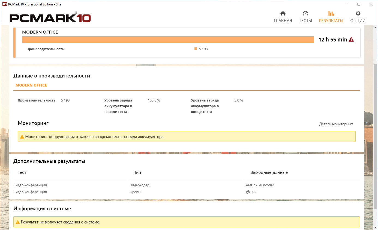The height and width of the screenshot is (230, 378).
Task: Click the orange square next to 5 193
Action: point(196,49)
